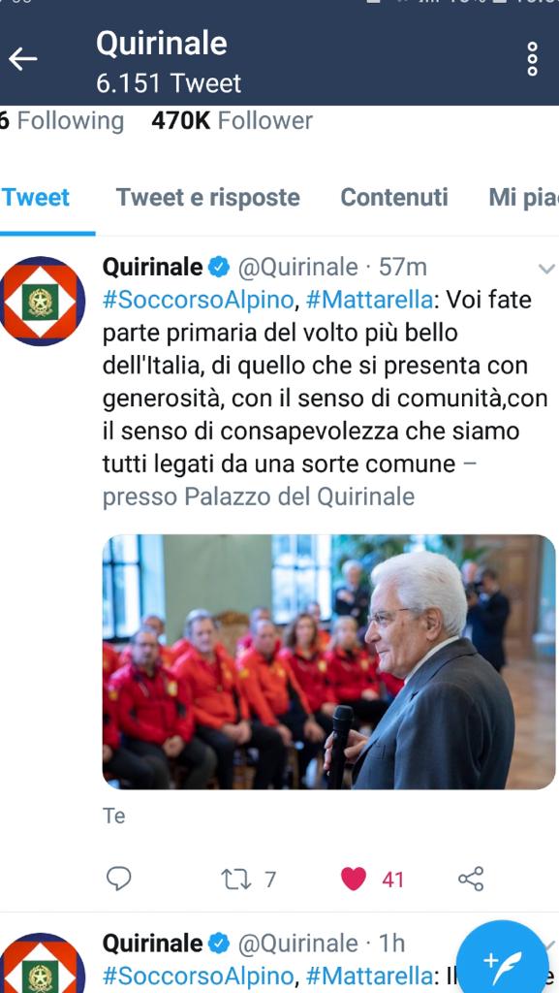Switch to Tweet e risposte tab

pyautogui.click(x=208, y=198)
